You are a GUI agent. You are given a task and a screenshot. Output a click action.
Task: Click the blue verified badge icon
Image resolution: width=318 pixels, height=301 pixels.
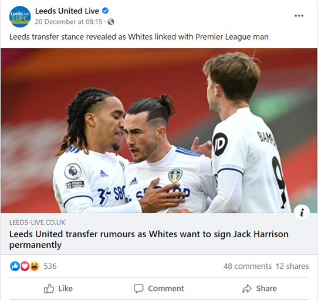tap(105, 11)
